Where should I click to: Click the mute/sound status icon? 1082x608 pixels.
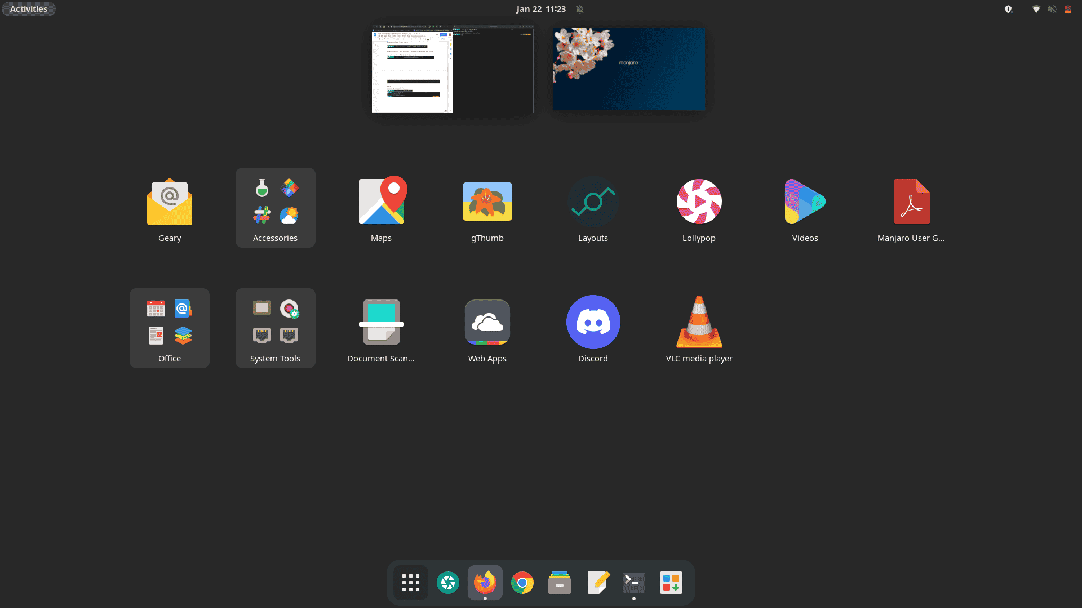point(1053,8)
